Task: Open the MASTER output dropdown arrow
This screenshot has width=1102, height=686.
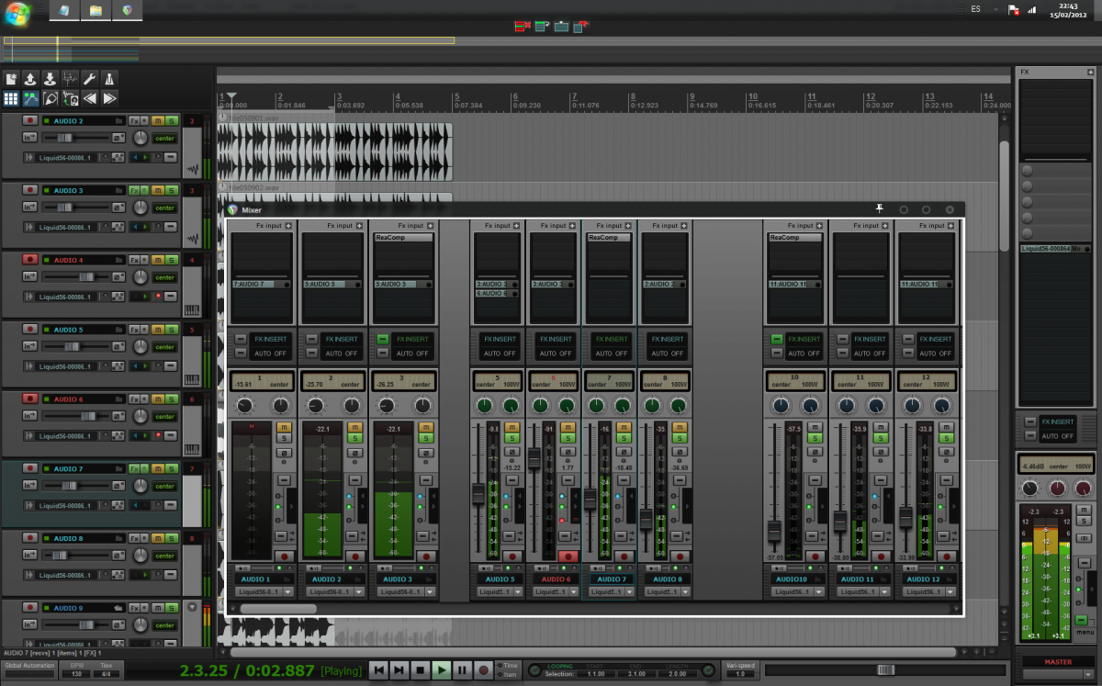Action: [1088, 674]
